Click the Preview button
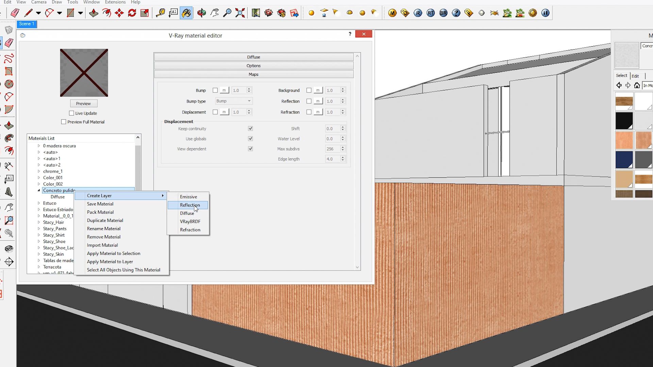This screenshot has width=653, height=367. click(84, 103)
